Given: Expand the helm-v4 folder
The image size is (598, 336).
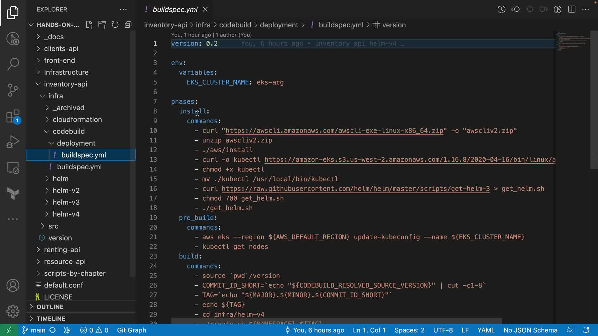Looking at the screenshot, I should click(x=66, y=214).
